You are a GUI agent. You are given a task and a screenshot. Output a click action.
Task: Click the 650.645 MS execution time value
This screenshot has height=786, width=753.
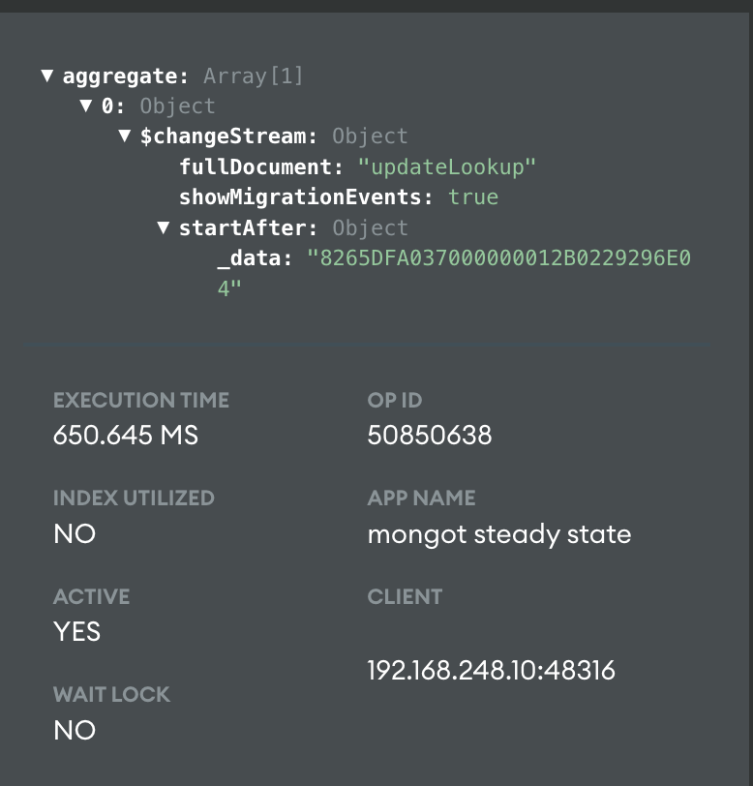pos(126,436)
